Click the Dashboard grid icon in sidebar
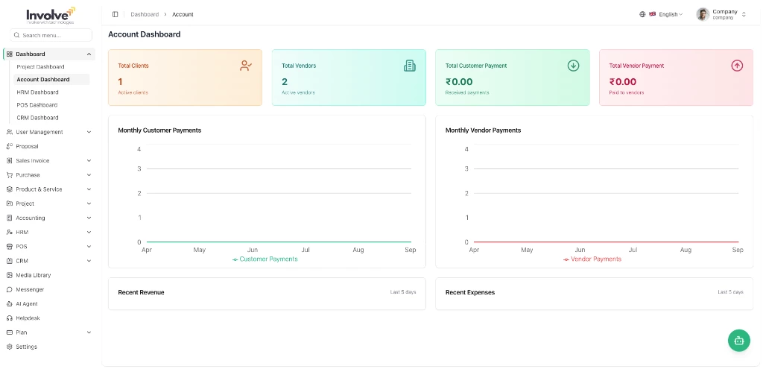Screen dimensions: 763x369 (9, 54)
